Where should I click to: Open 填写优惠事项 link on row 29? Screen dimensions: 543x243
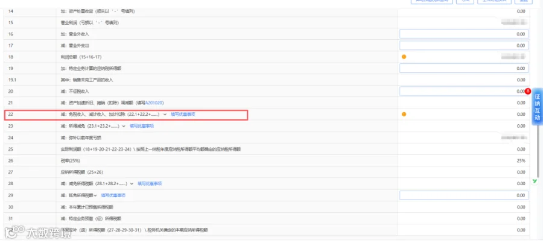113,195
